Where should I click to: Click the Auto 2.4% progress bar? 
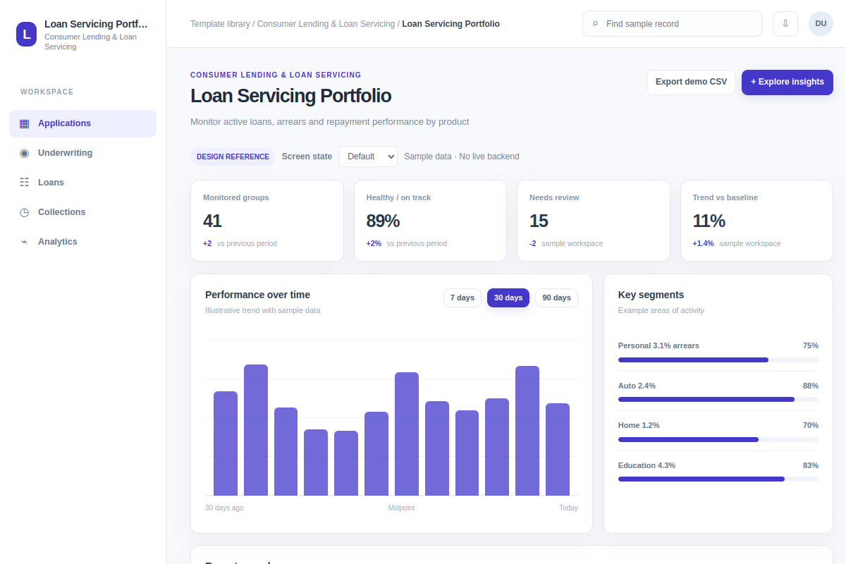[718, 400]
